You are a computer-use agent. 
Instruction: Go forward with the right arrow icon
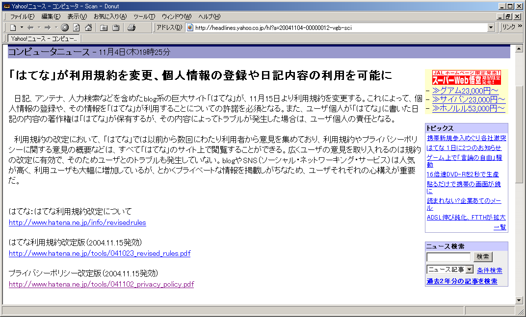tap(48, 27)
